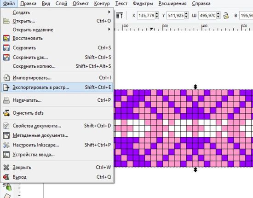
Task: Click the top vertical resize handle arrow
Action: tap(195, 87)
